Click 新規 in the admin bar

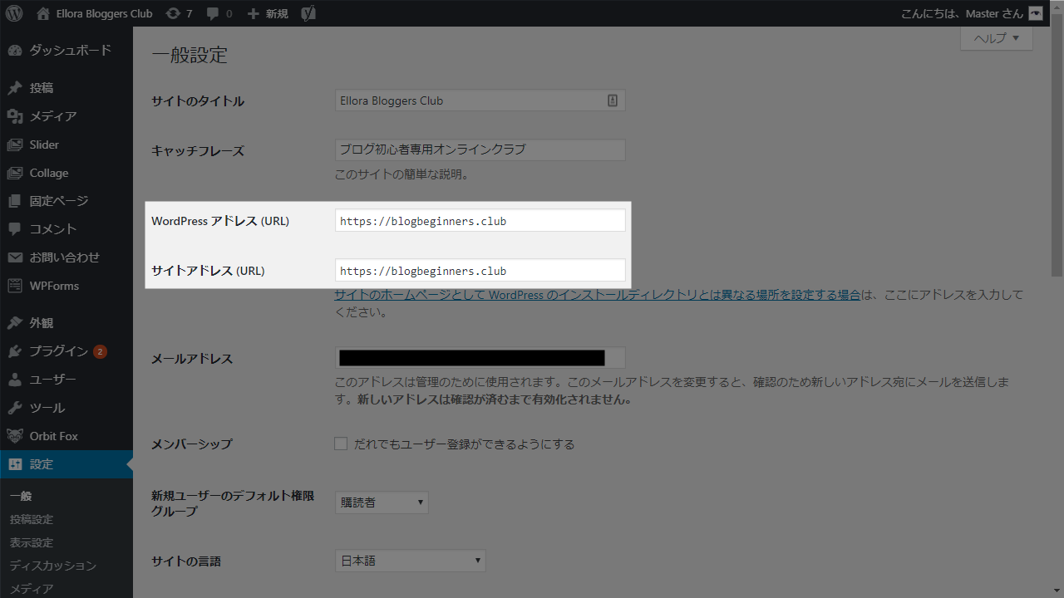277,13
